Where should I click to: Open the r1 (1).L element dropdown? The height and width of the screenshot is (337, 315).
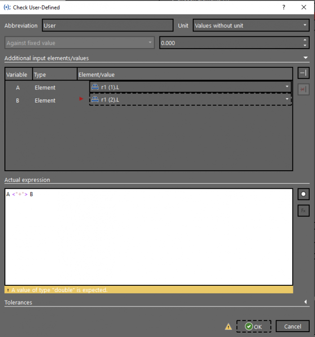click(191, 87)
